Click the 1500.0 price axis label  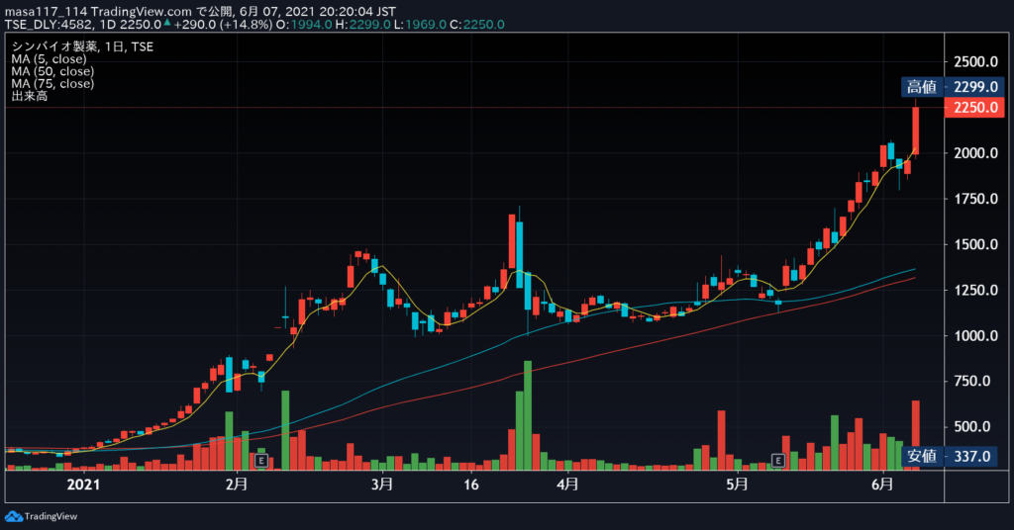point(975,244)
